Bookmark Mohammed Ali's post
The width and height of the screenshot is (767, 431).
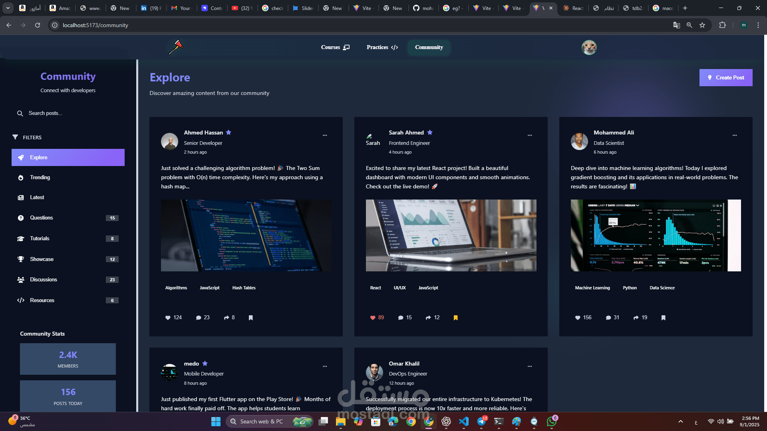pyautogui.click(x=663, y=318)
